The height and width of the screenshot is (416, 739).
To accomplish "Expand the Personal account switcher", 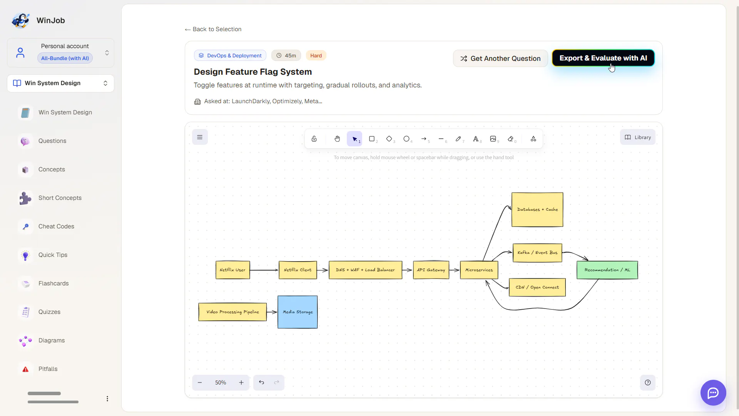I will pos(61,53).
